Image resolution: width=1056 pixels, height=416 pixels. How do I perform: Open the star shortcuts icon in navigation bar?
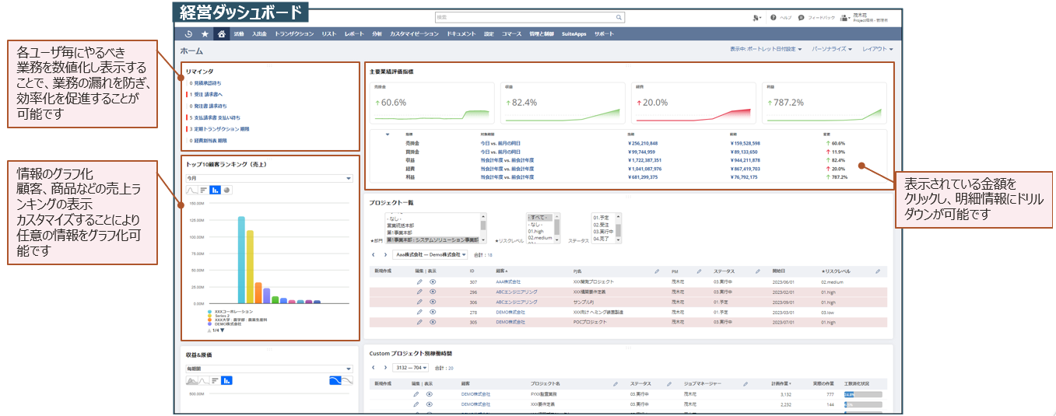(205, 34)
